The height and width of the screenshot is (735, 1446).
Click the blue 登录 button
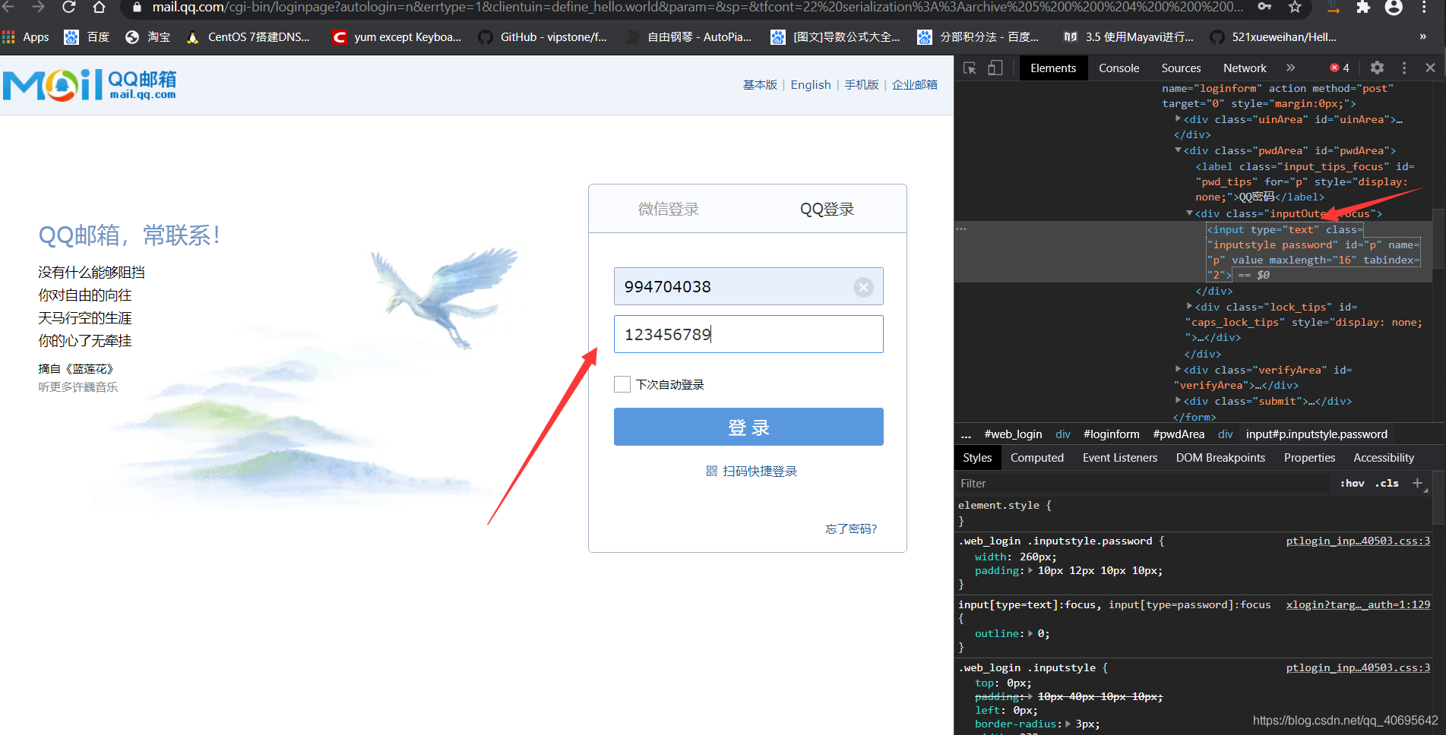point(748,427)
